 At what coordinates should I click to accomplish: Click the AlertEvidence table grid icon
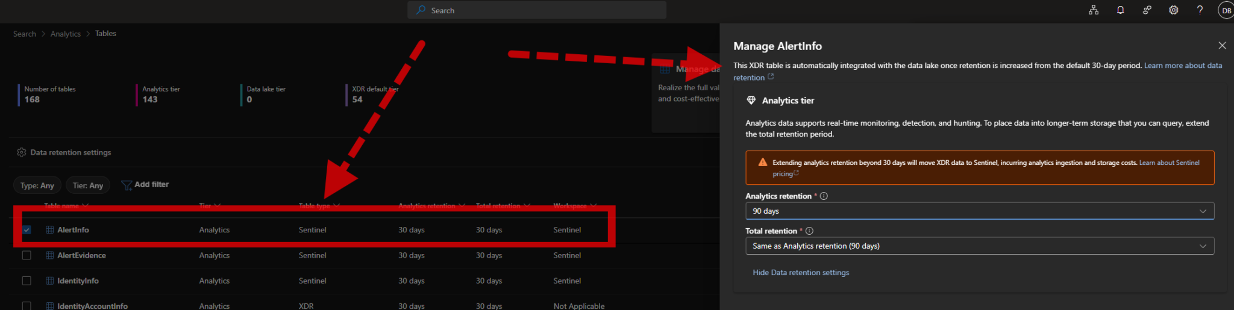(x=50, y=255)
